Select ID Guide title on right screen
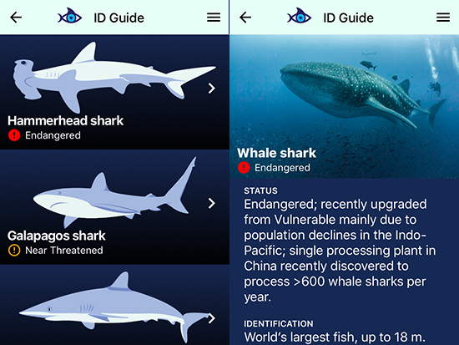Viewport: 459px width, 345px height. [348, 18]
